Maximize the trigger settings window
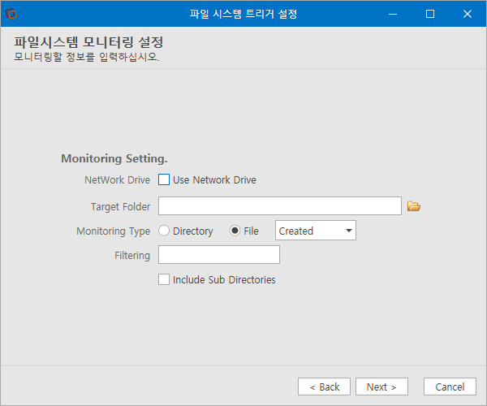487x406 pixels. pos(430,14)
